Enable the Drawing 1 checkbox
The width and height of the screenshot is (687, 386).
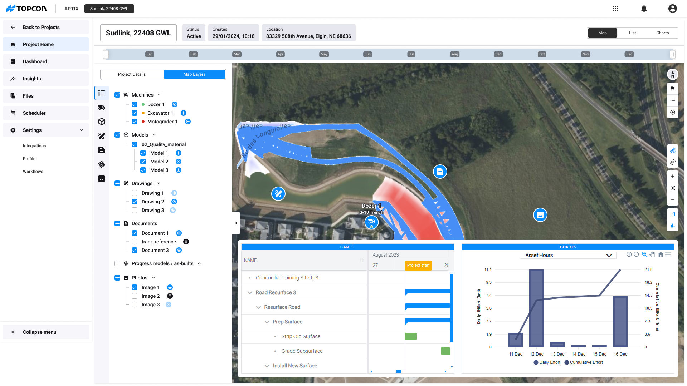coord(135,193)
